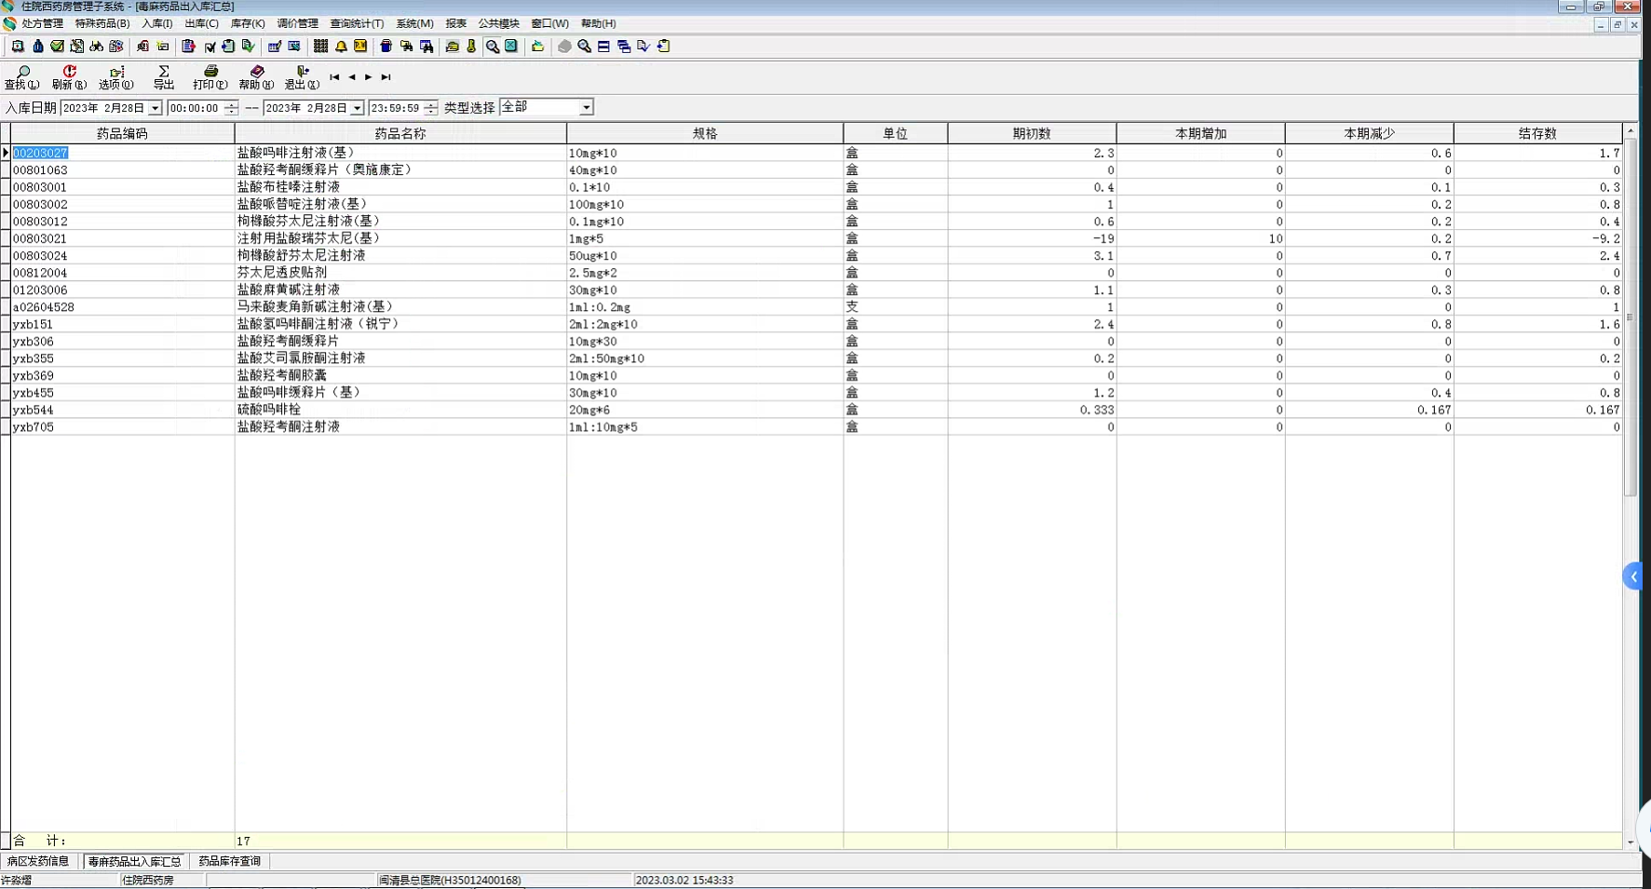The image size is (1651, 889).
Task: Click the 单位 column header
Action: pyautogui.click(x=896, y=133)
